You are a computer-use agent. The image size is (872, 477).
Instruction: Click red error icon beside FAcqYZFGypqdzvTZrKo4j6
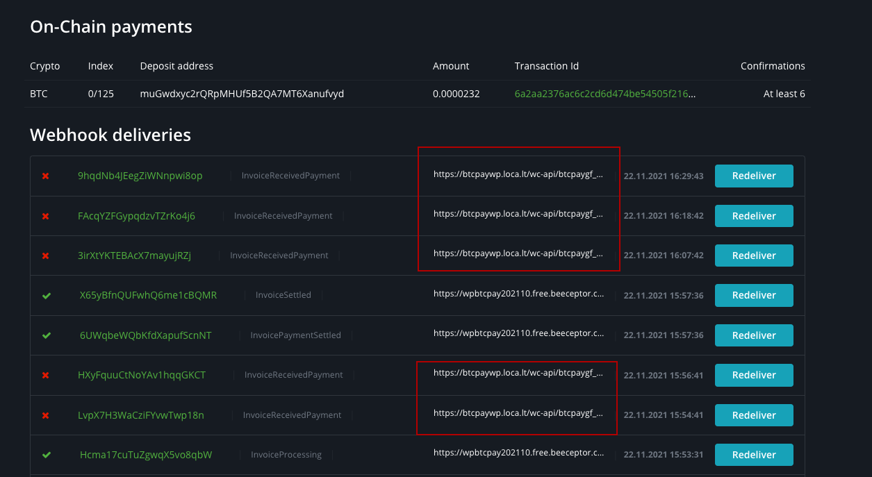(46, 216)
